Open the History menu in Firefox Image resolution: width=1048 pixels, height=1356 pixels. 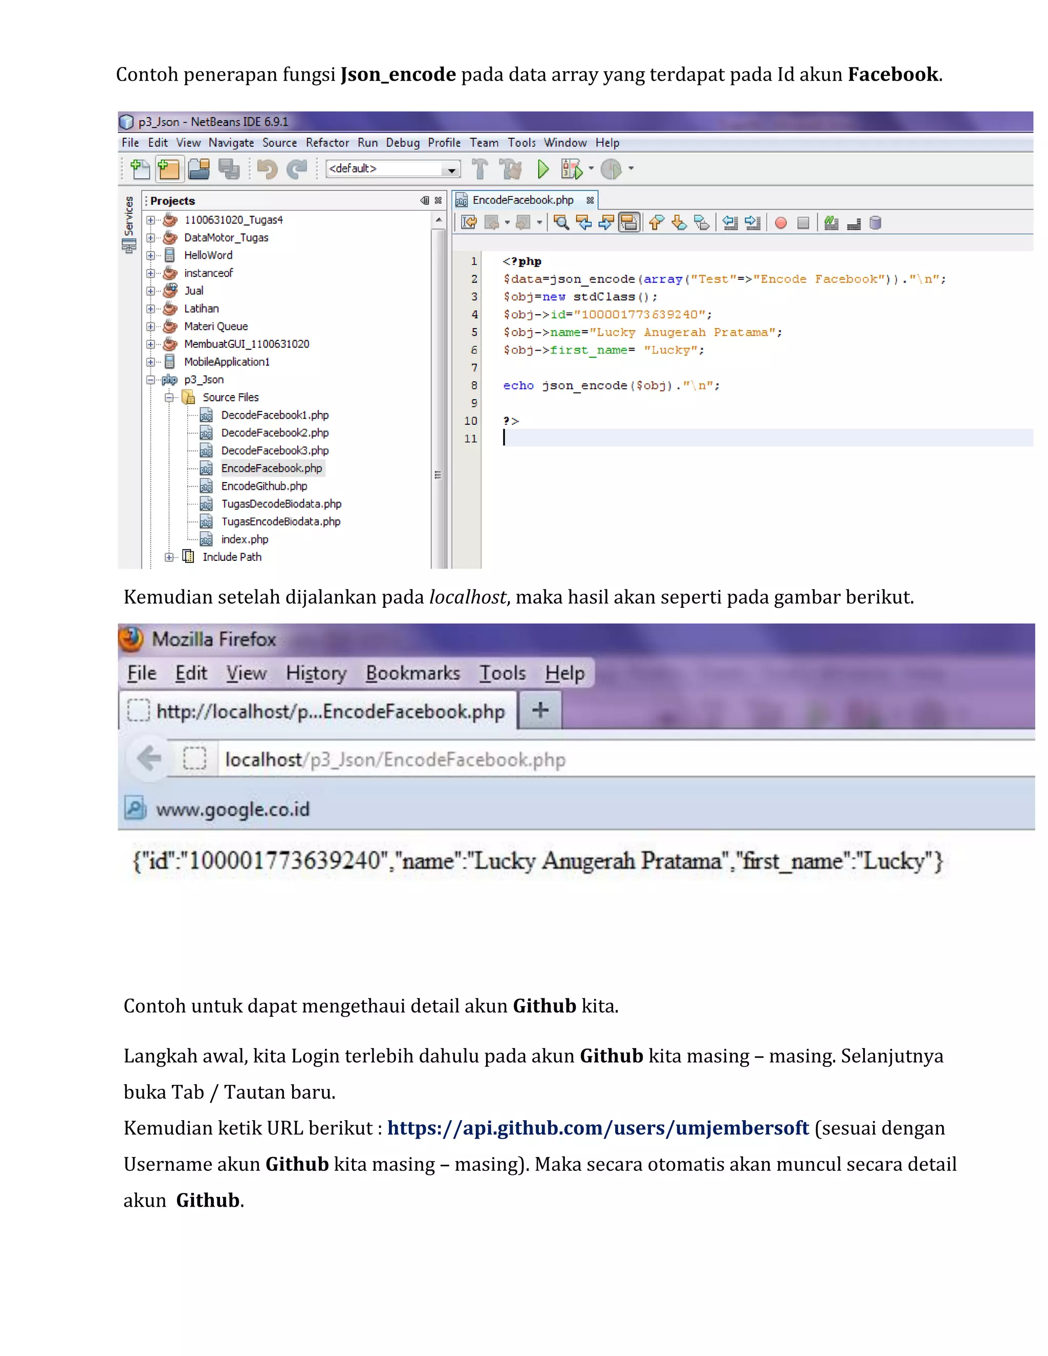[316, 673]
